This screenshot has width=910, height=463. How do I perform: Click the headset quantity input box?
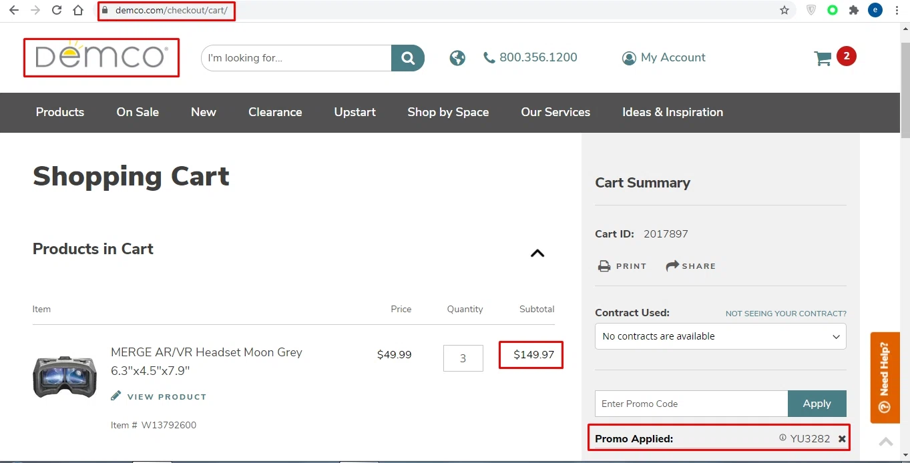click(x=463, y=358)
